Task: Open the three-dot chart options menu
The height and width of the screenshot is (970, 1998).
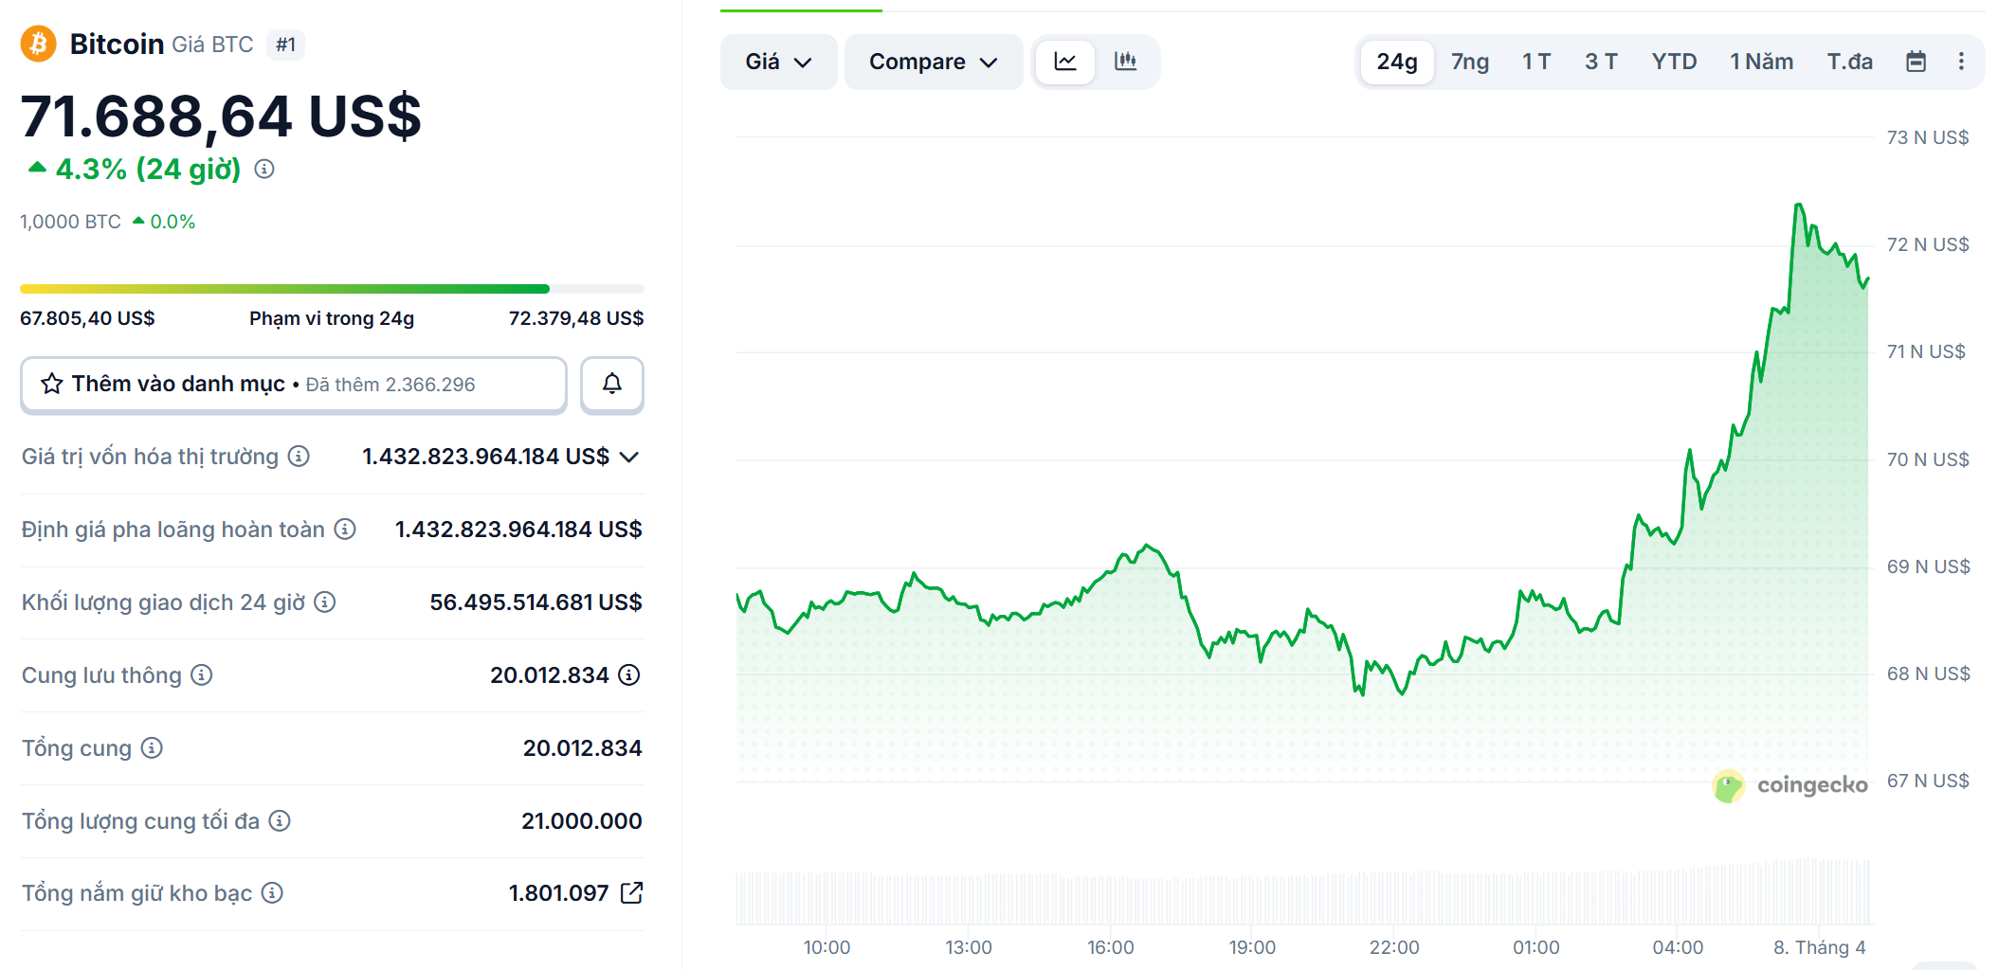Action: pos(1962,61)
